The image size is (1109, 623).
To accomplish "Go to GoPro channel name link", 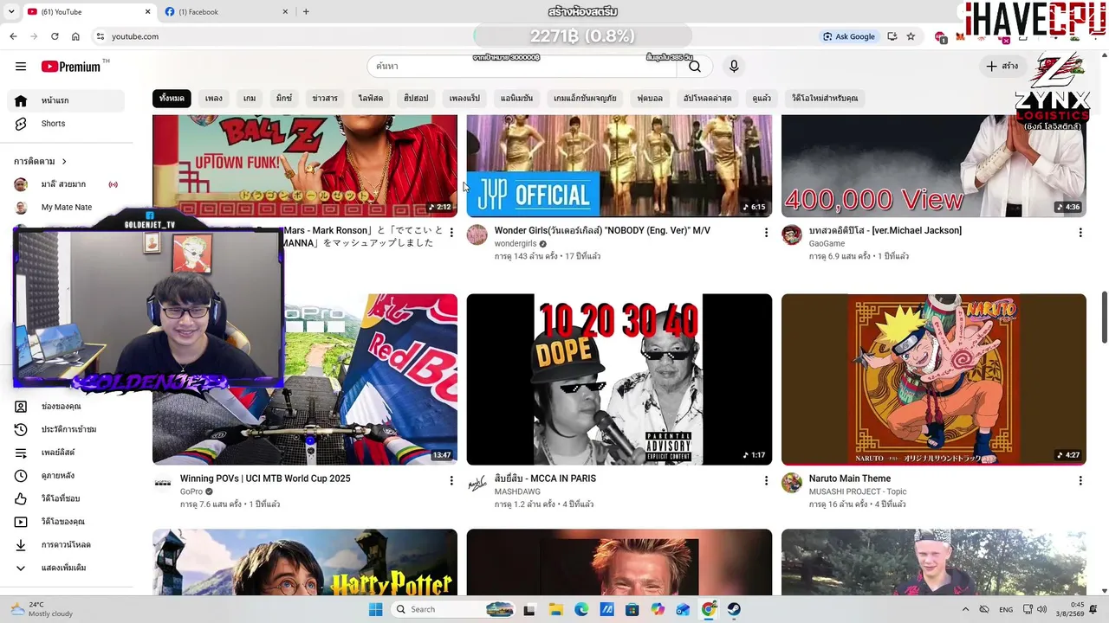I will (x=191, y=491).
